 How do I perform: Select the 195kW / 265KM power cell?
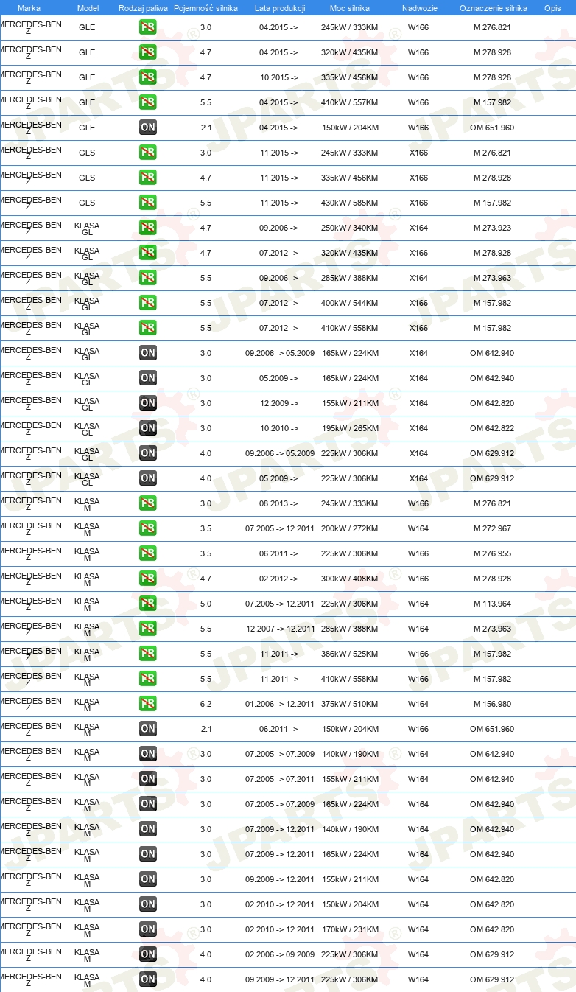click(349, 428)
